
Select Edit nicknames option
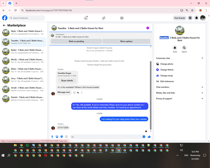coord(180,81)
